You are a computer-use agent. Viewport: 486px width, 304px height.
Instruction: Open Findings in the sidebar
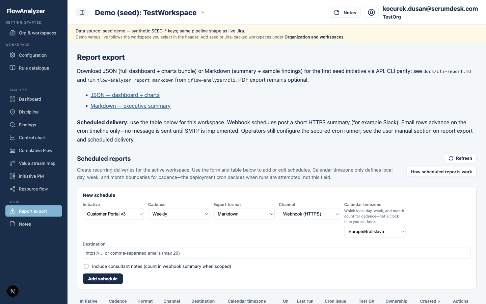click(x=34, y=125)
